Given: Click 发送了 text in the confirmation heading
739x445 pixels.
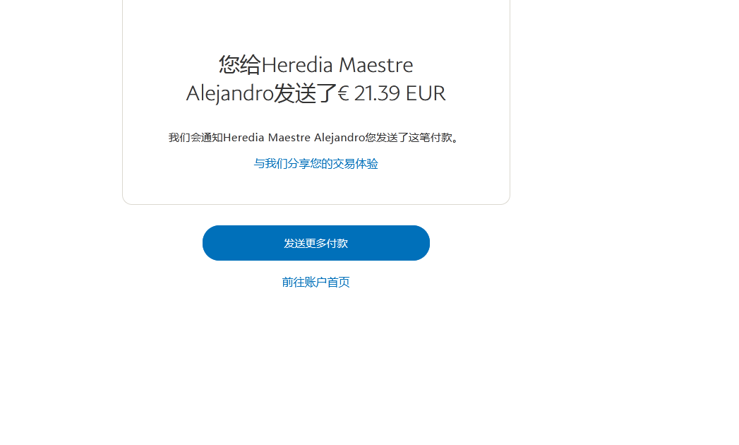Looking at the screenshot, I should tap(306, 93).
